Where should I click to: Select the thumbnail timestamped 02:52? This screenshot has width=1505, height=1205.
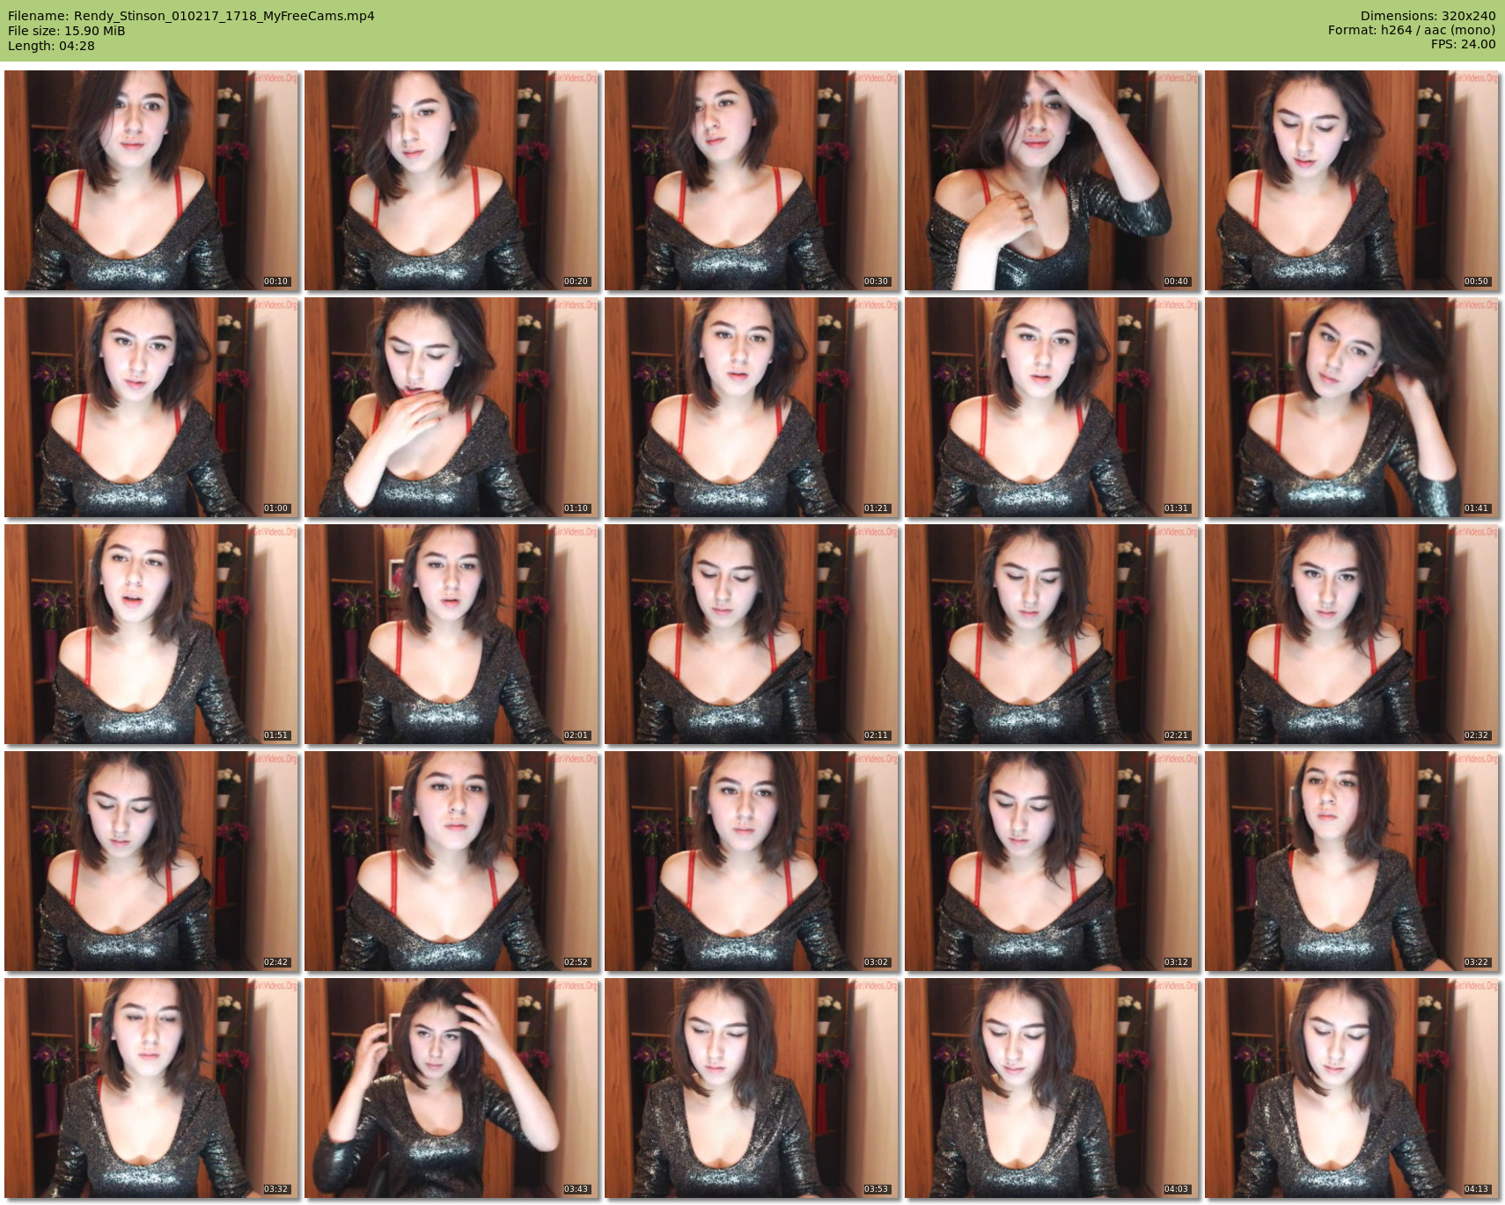[x=451, y=861]
